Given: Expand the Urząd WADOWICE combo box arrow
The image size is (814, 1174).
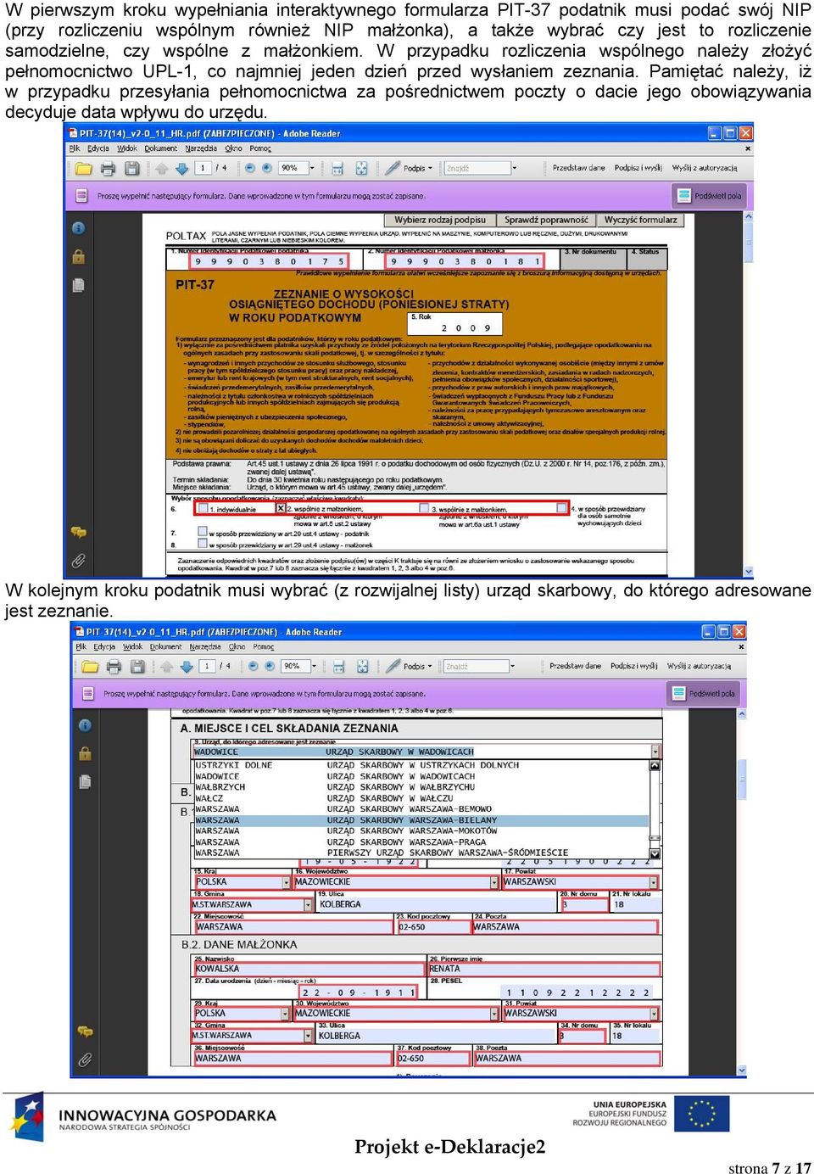Looking at the screenshot, I should click(655, 752).
